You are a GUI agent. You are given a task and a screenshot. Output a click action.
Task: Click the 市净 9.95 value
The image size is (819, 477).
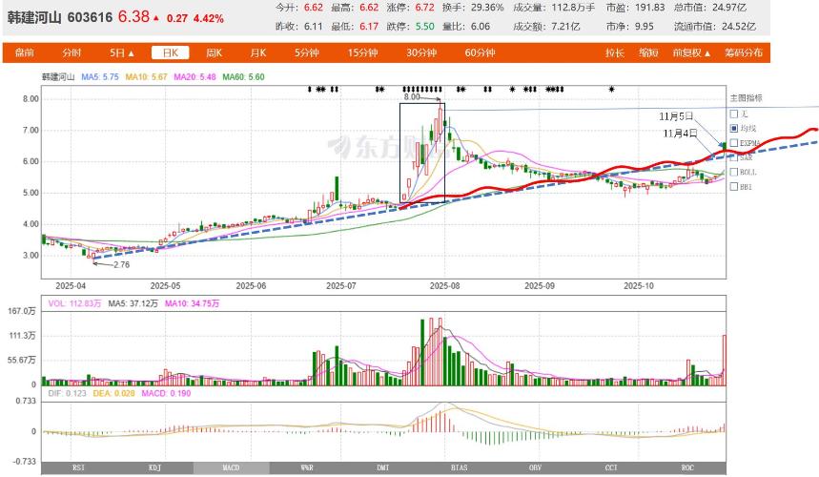(x=644, y=26)
